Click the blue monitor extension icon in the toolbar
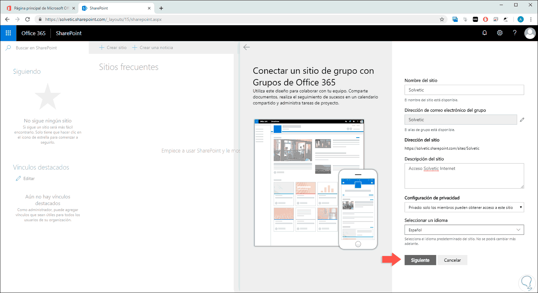Image resolution: width=538 pixels, height=293 pixels. point(455,20)
